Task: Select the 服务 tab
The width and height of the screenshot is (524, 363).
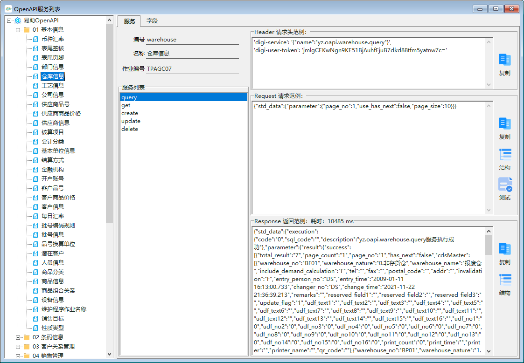Action: (x=129, y=21)
